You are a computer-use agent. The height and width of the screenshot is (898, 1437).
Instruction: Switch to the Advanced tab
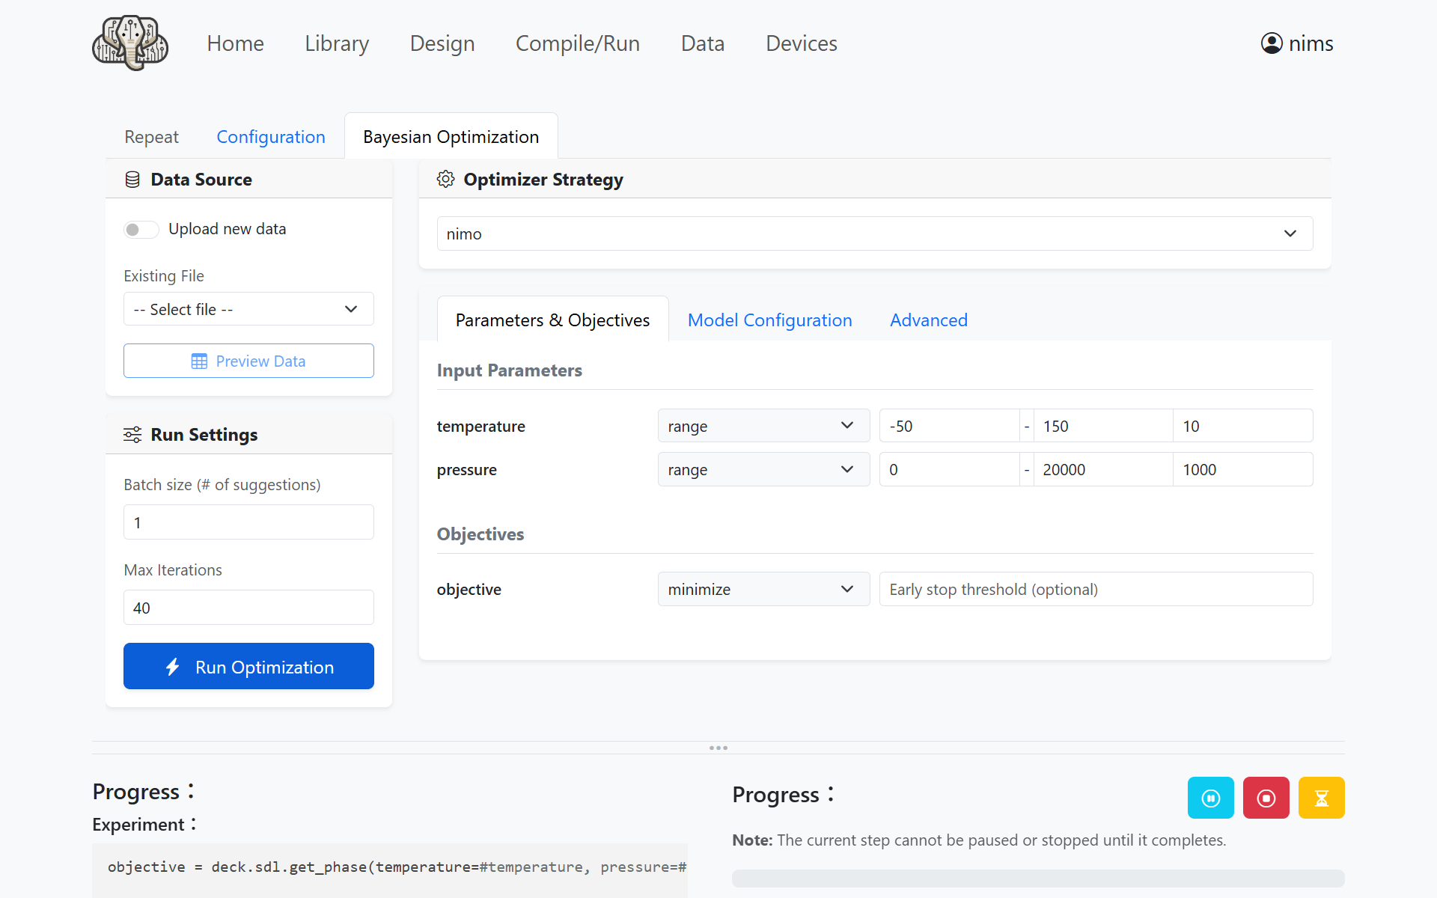[x=928, y=320]
